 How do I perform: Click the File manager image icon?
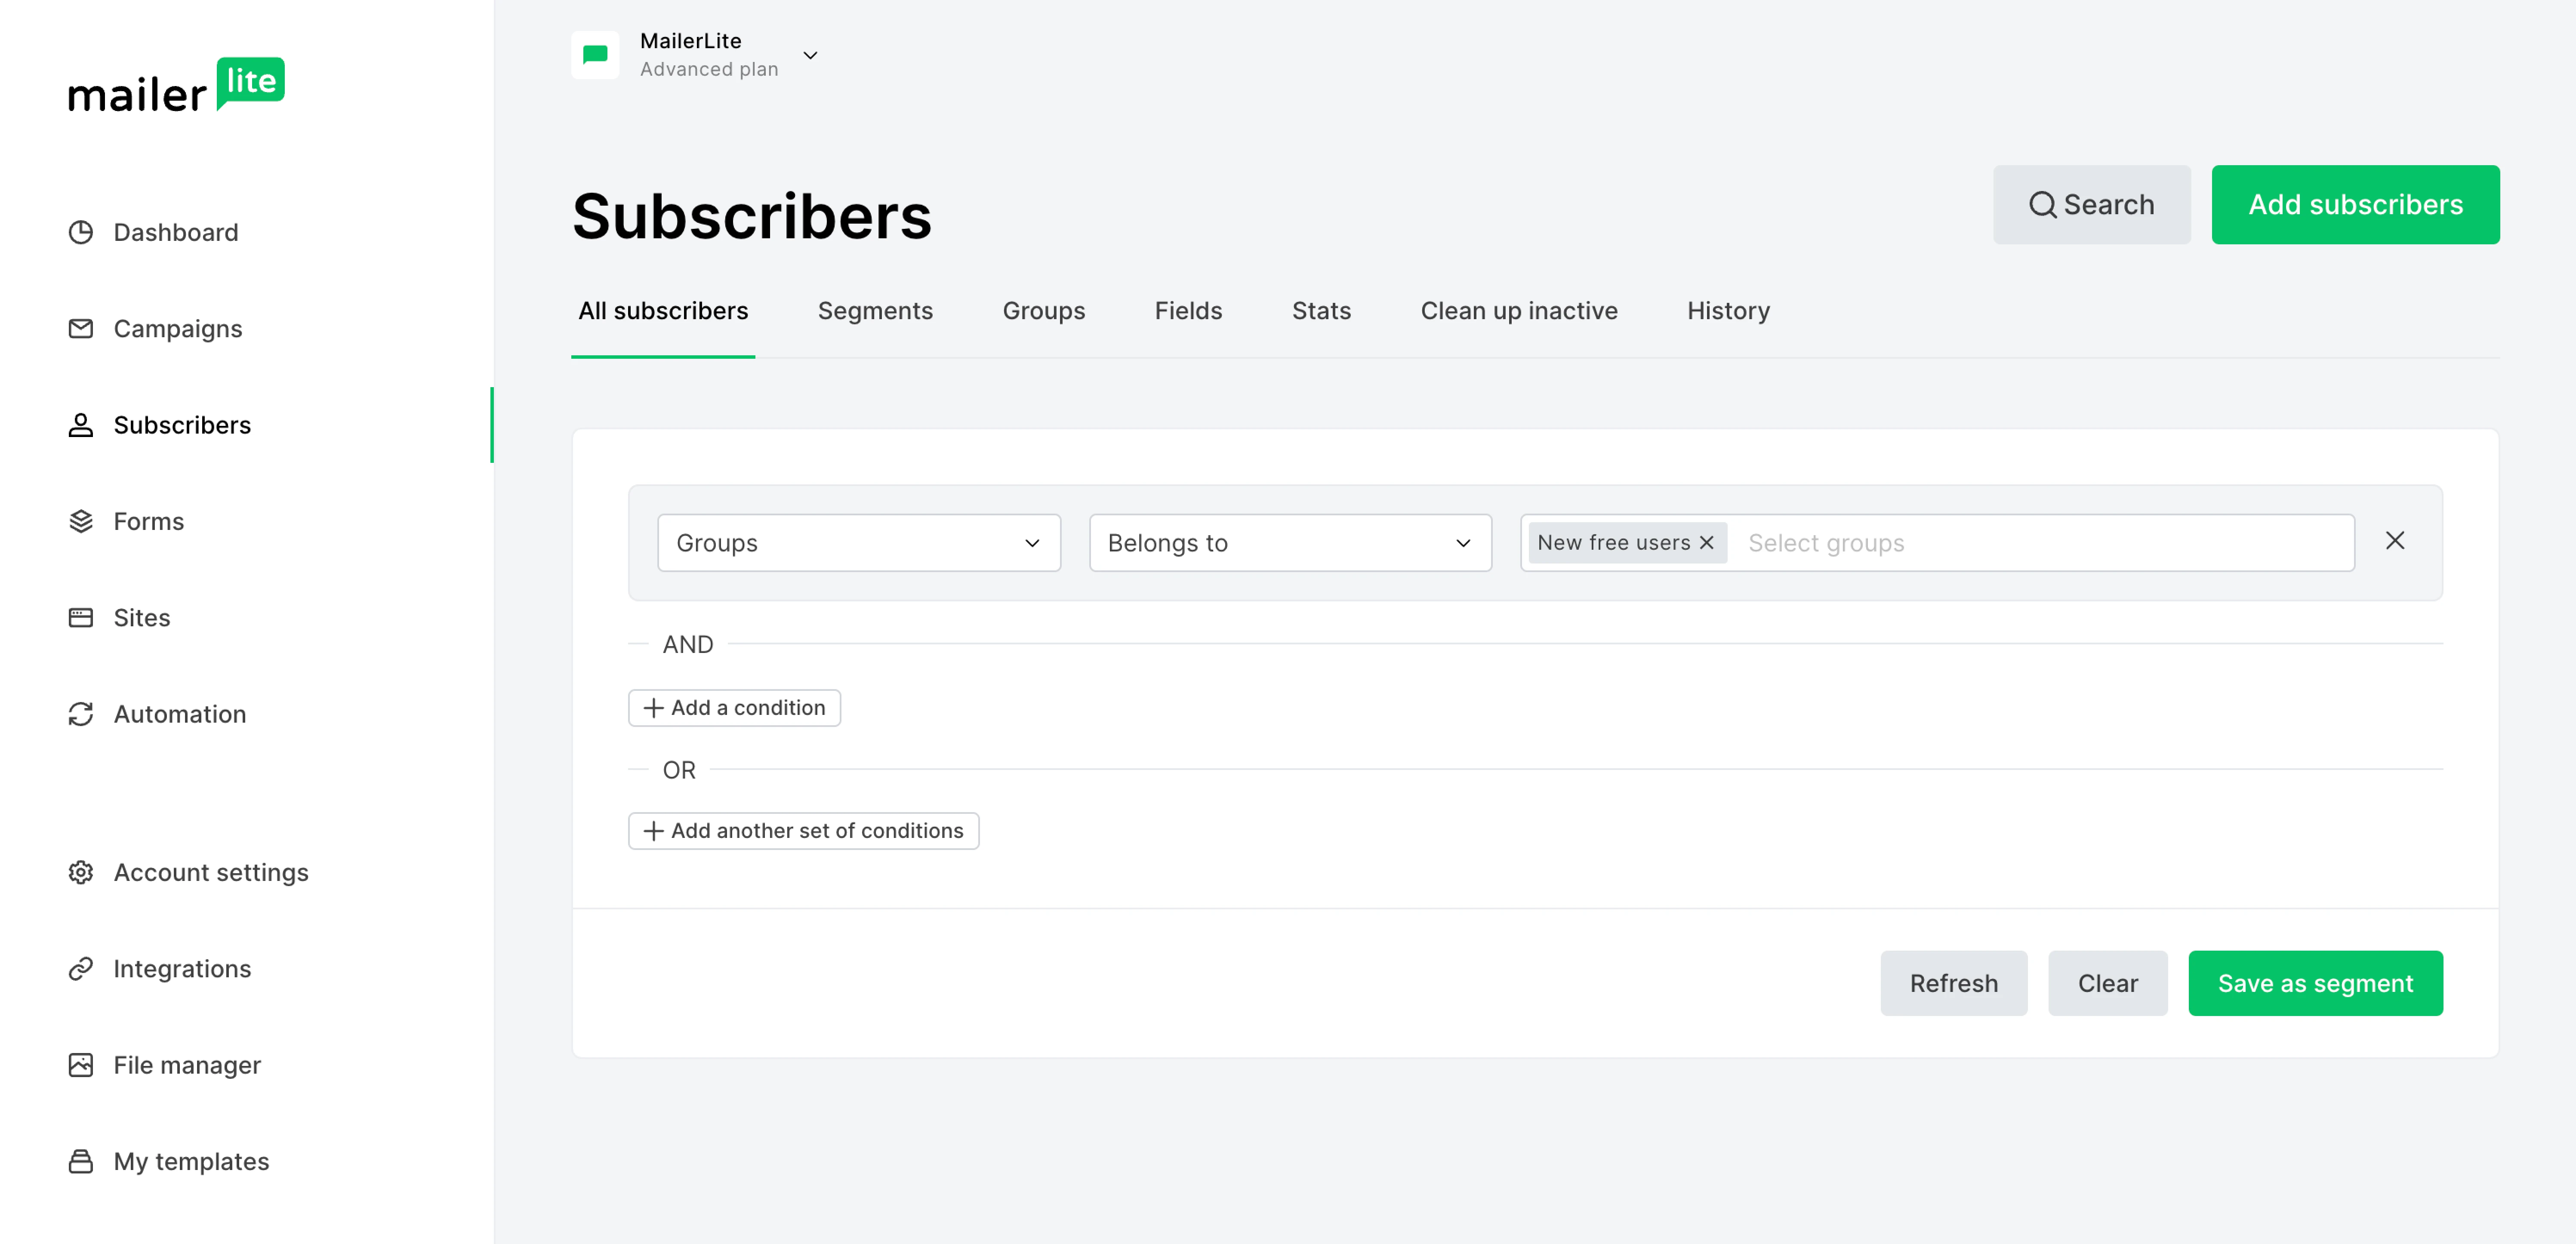[81, 1065]
